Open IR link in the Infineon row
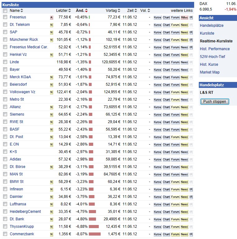The width and height of the screenshot is (237, 239). click(191, 189)
